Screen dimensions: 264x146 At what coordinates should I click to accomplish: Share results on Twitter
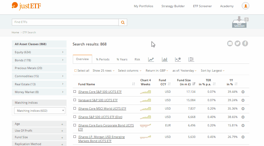[x=237, y=44]
